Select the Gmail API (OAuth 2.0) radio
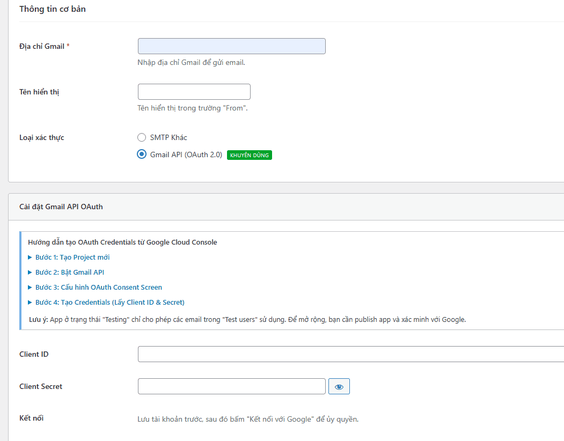 point(142,155)
